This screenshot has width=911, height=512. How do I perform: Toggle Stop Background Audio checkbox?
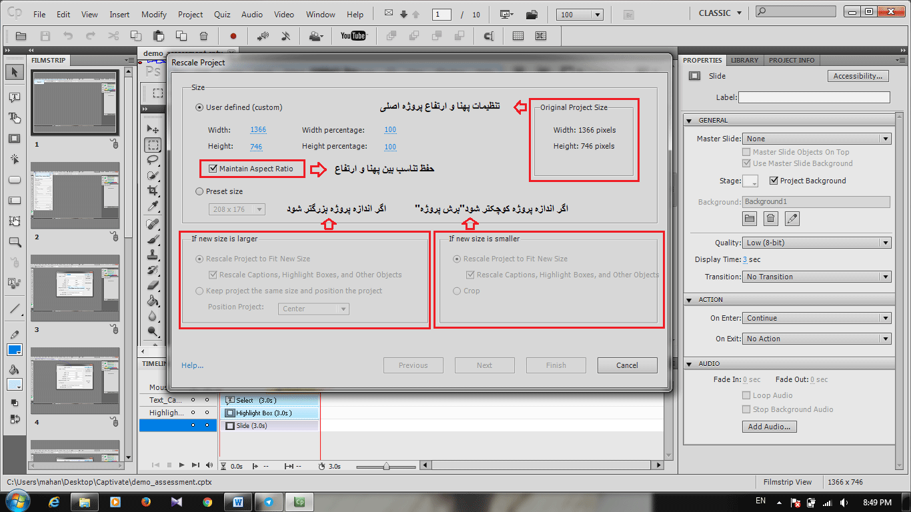[x=747, y=409]
